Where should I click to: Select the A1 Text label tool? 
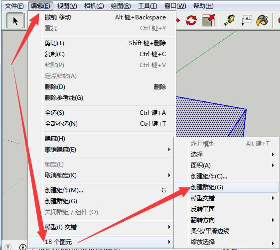click(x=247, y=20)
